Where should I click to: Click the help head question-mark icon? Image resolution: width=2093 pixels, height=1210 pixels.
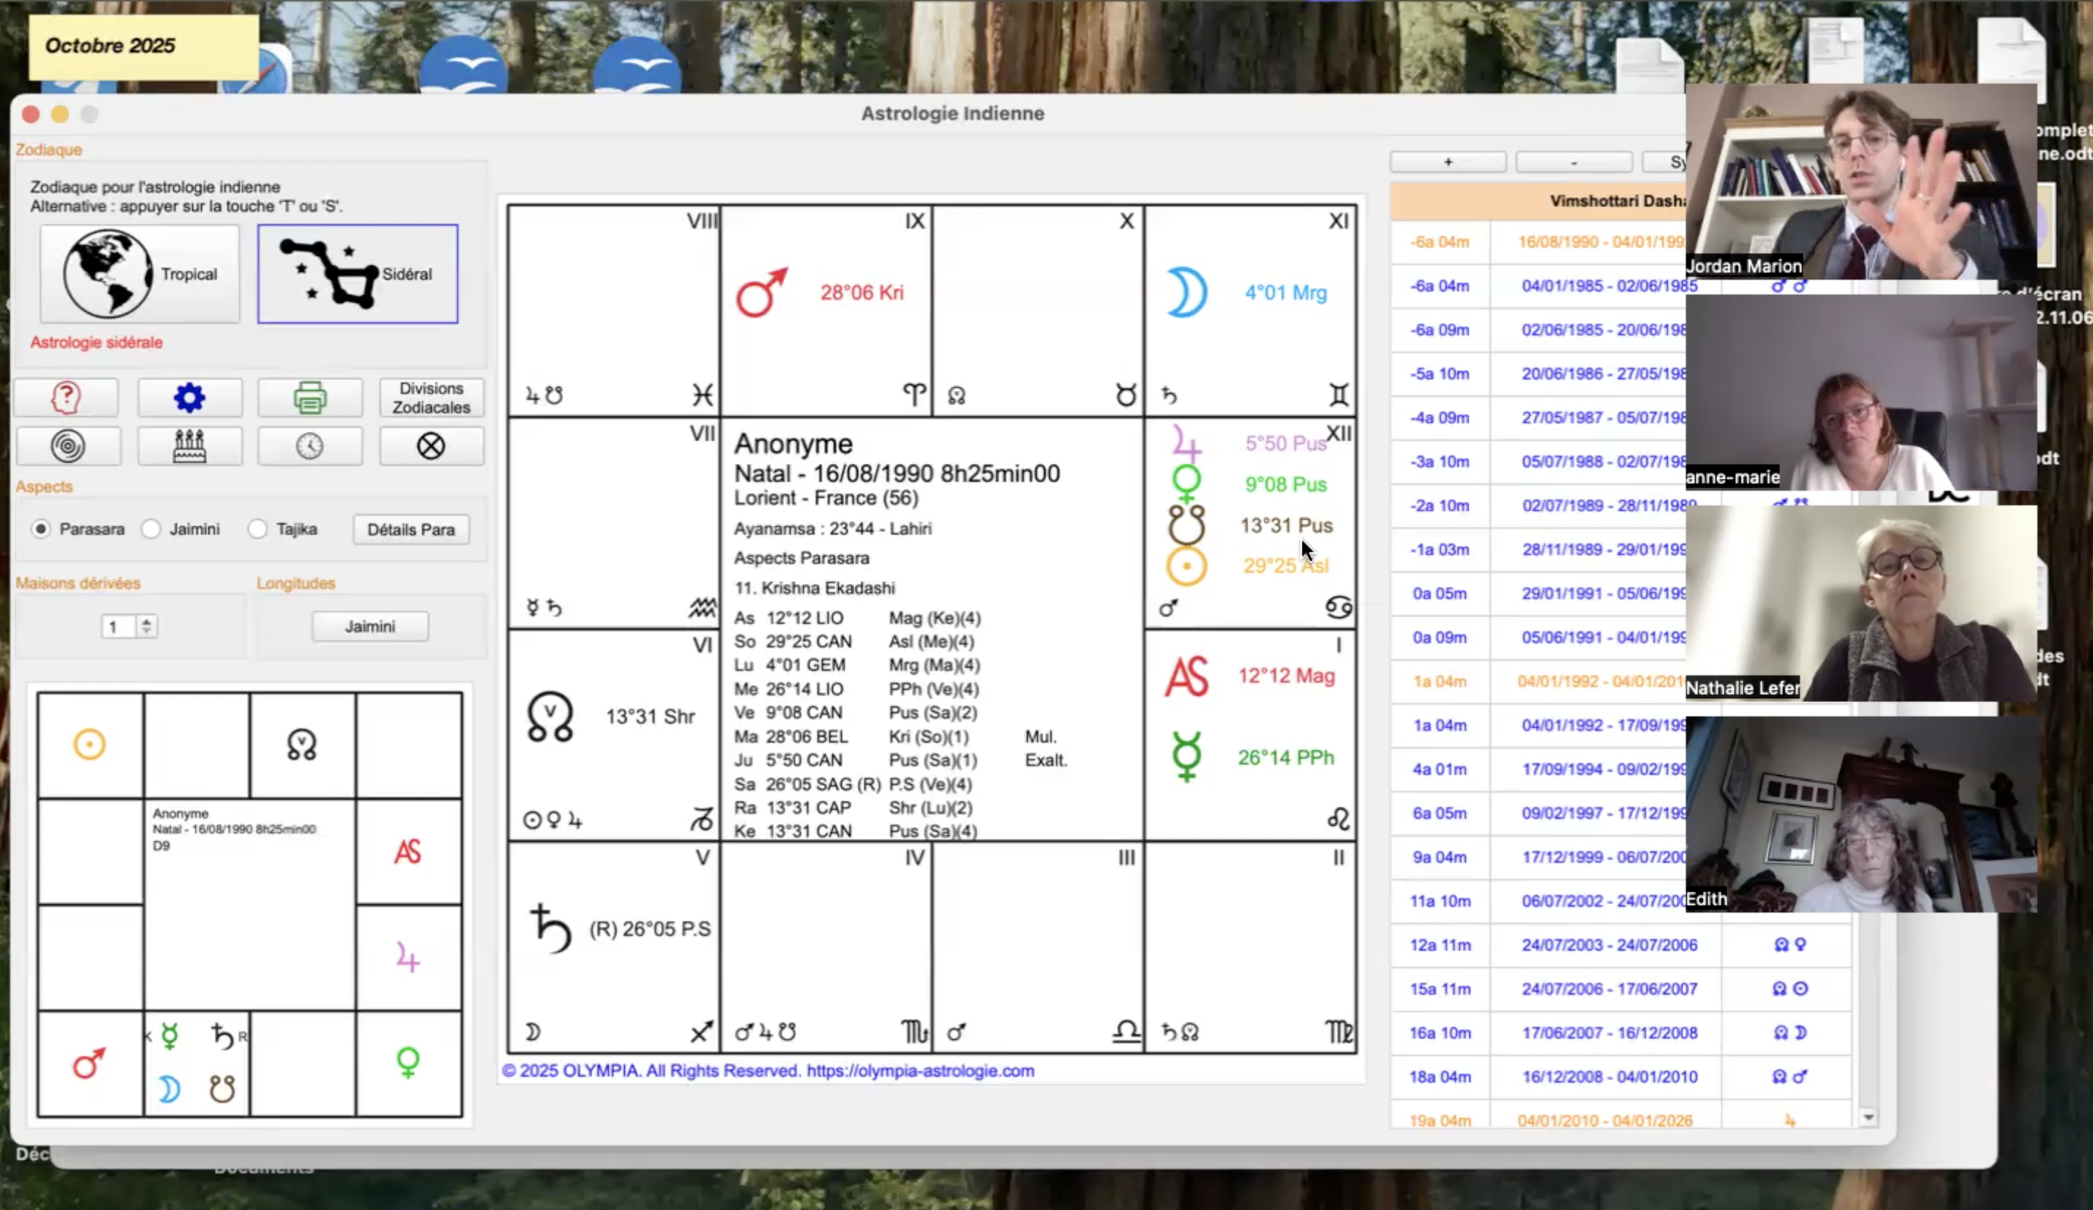[66, 398]
